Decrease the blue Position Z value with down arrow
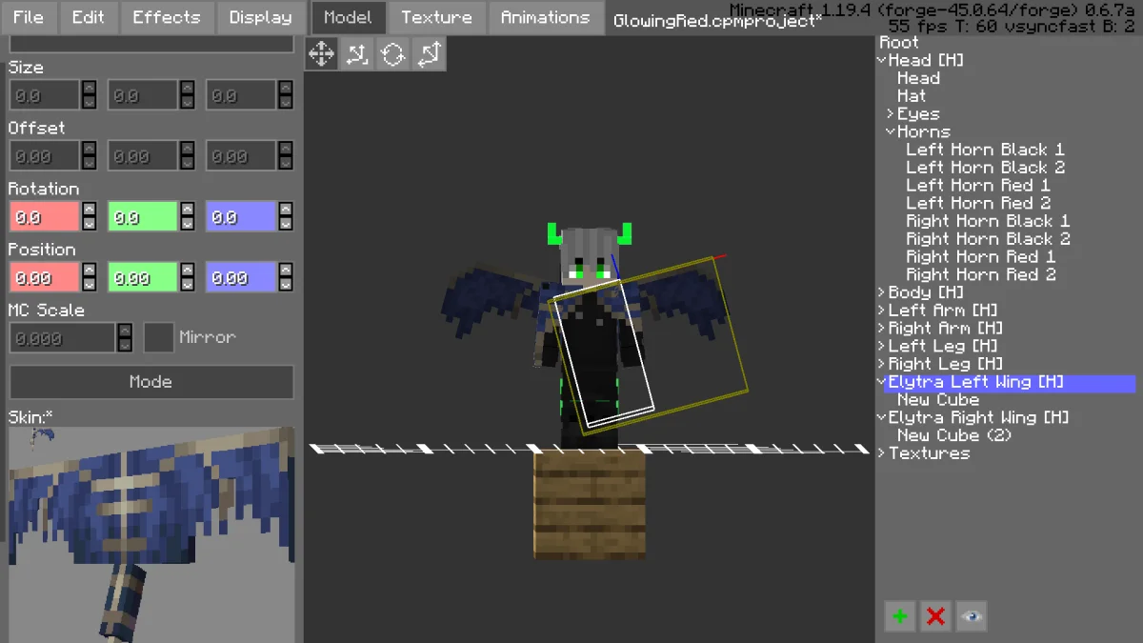Image resolution: width=1143 pixels, height=643 pixels. click(286, 285)
